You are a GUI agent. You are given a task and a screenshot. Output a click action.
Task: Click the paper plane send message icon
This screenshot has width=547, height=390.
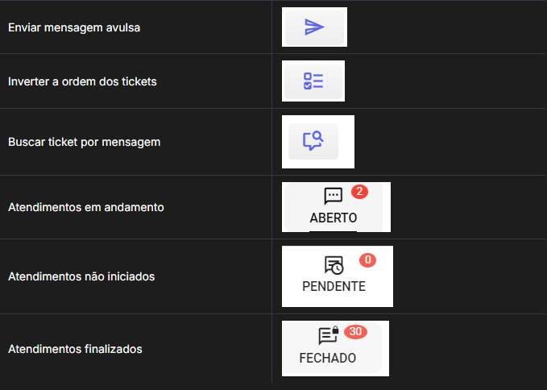click(x=314, y=27)
